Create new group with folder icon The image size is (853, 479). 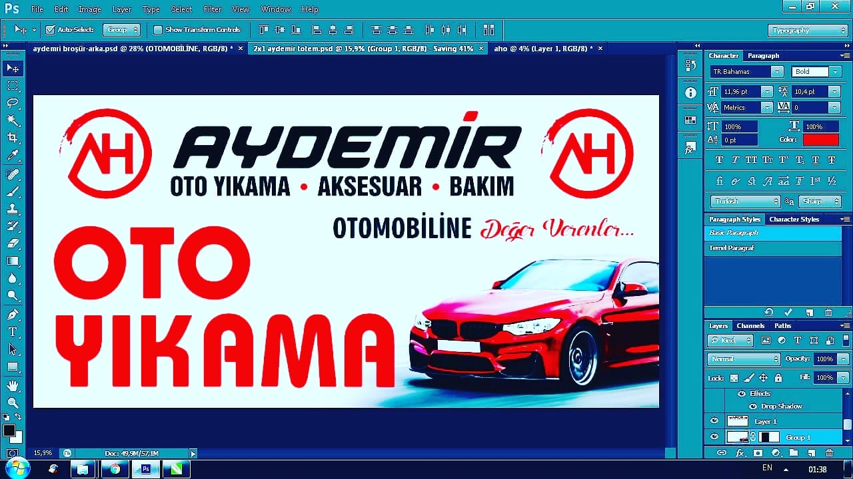(x=794, y=453)
